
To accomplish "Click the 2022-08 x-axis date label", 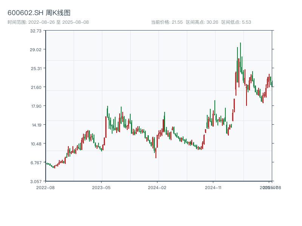I will tap(45, 187).
